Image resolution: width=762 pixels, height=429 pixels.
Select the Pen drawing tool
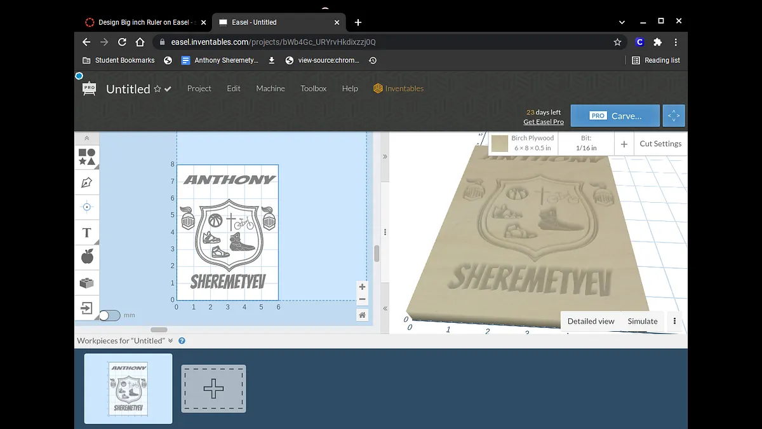click(x=87, y=182)
